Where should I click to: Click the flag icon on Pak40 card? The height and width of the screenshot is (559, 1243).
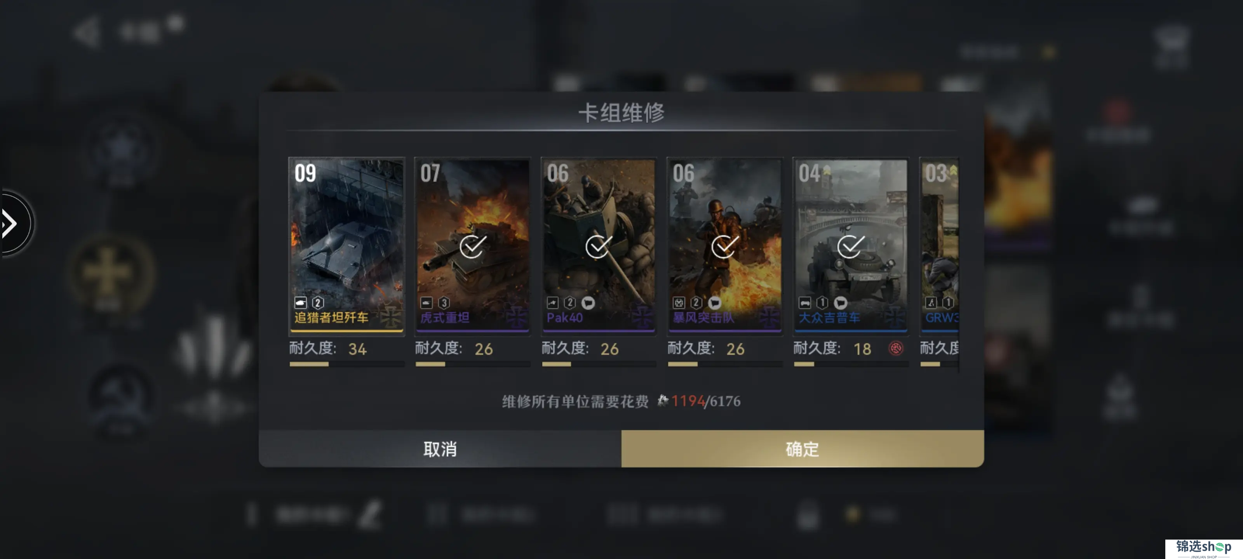tap(588, 302)
